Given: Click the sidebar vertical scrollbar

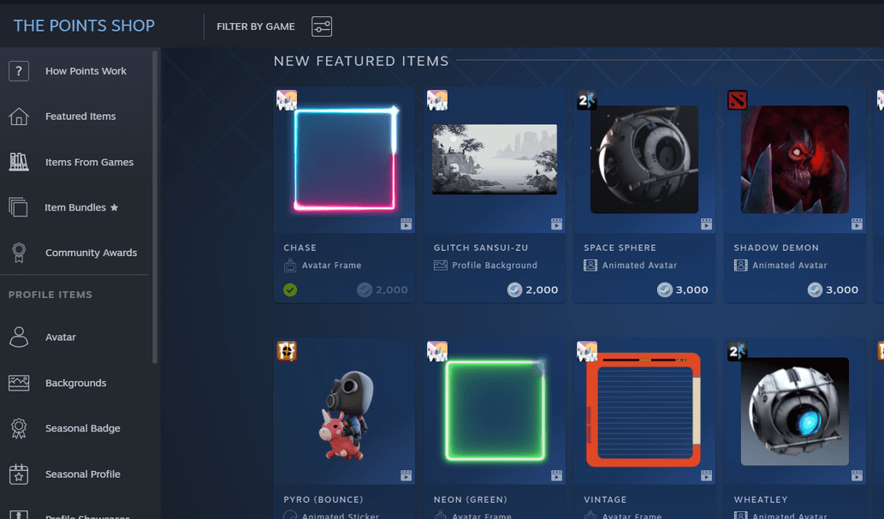Looking at the screenshot, I should tap(155, 207).
